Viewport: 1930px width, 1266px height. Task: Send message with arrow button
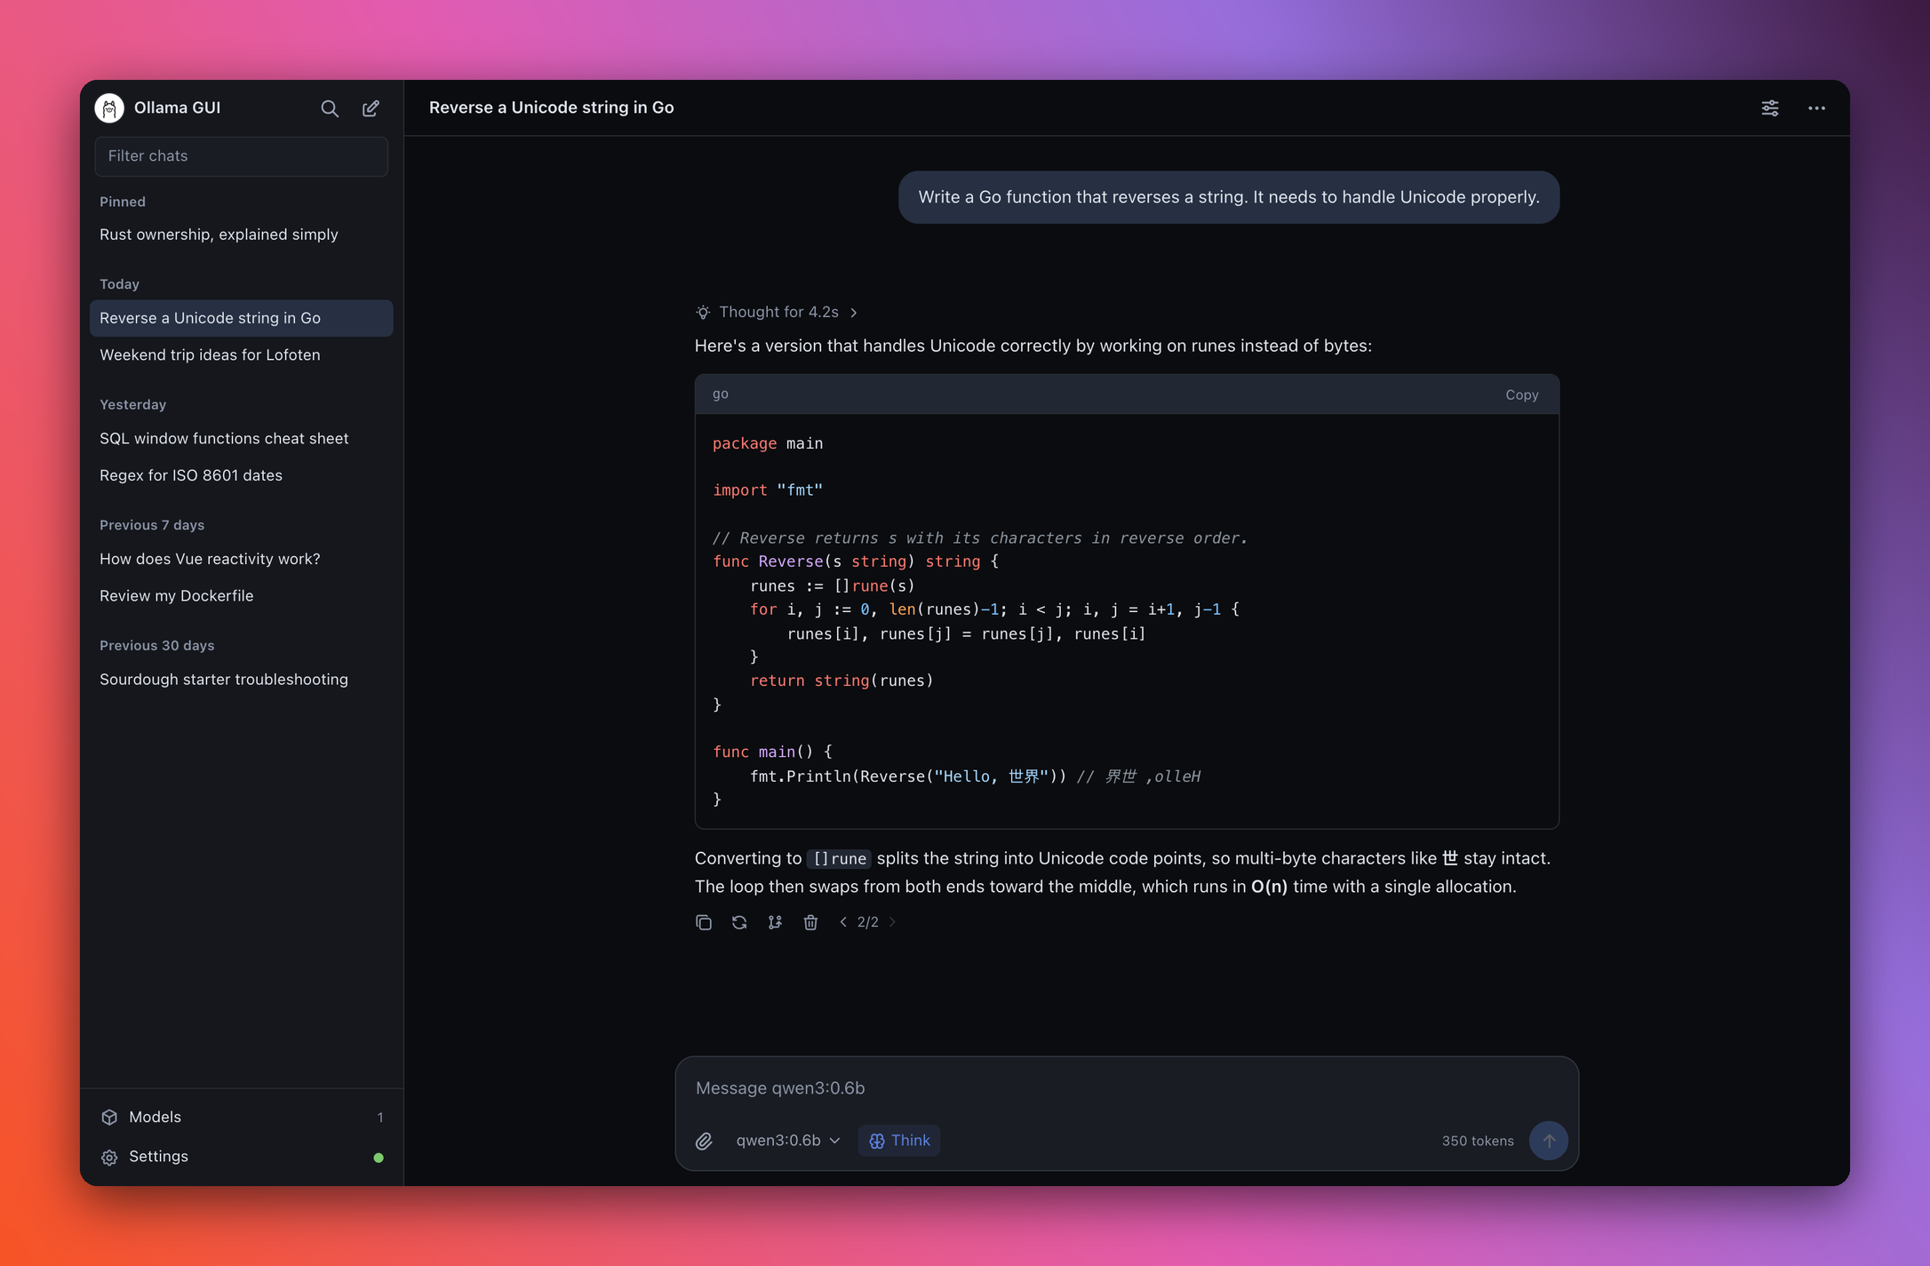[1549, 1141]
